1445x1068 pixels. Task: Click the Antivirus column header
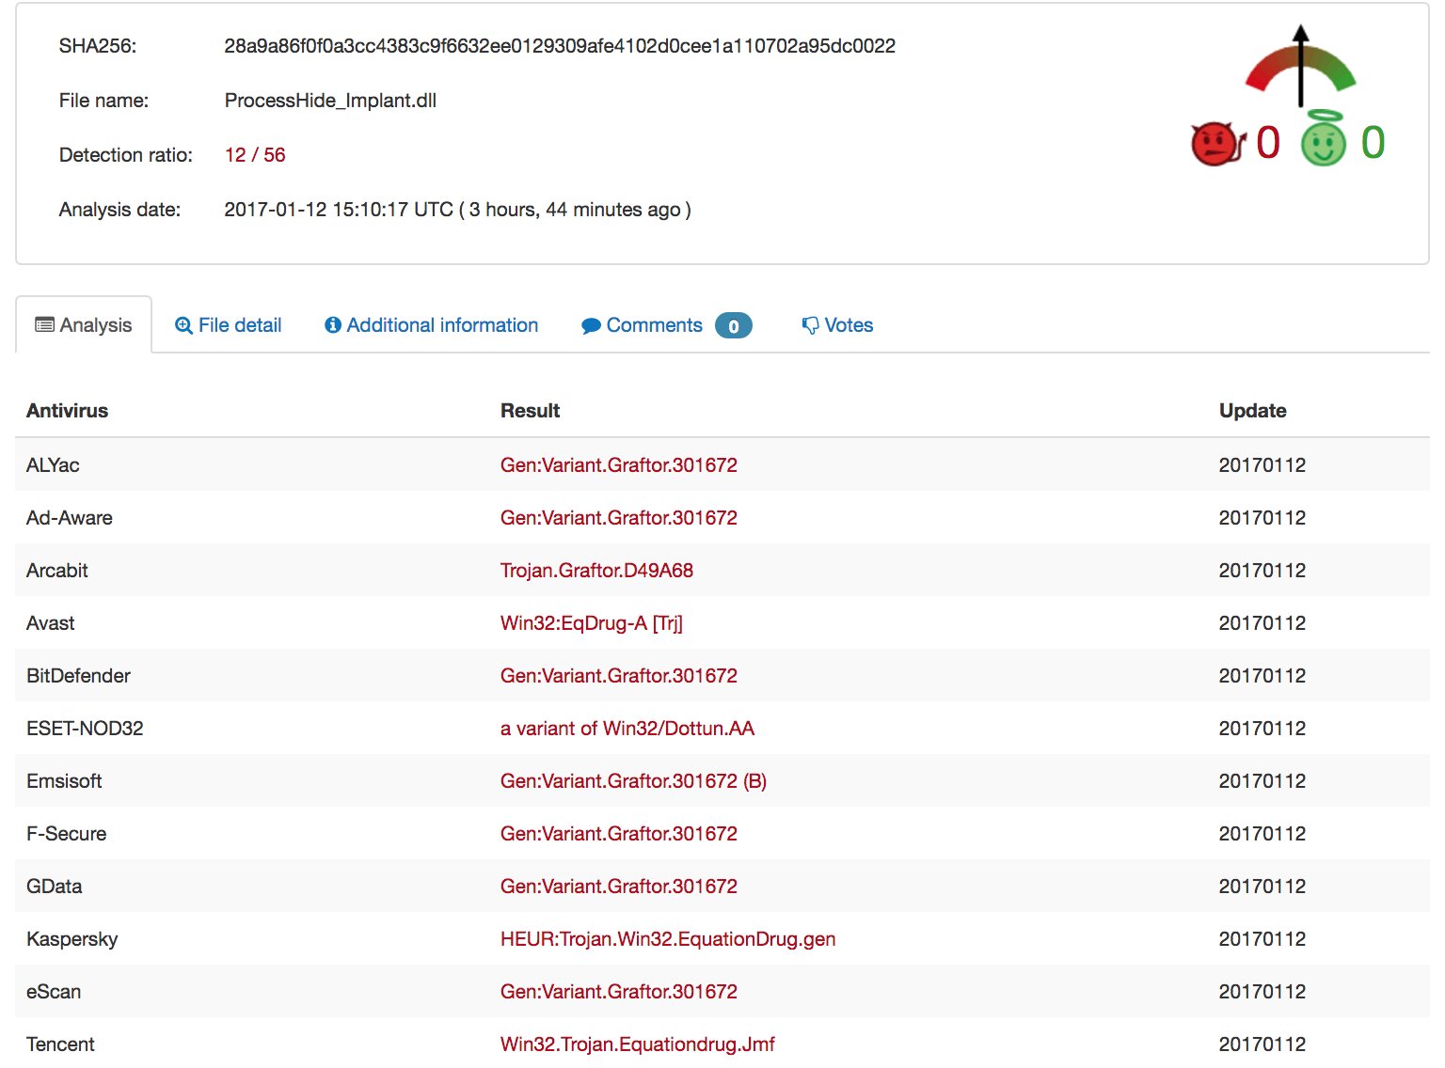point(68,411)
